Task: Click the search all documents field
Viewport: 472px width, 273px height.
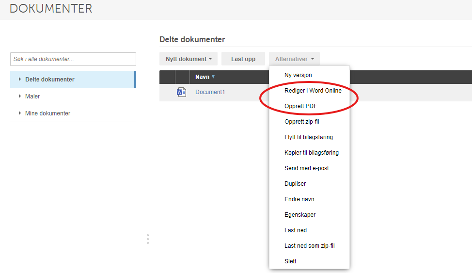Action: click(73, 59)
